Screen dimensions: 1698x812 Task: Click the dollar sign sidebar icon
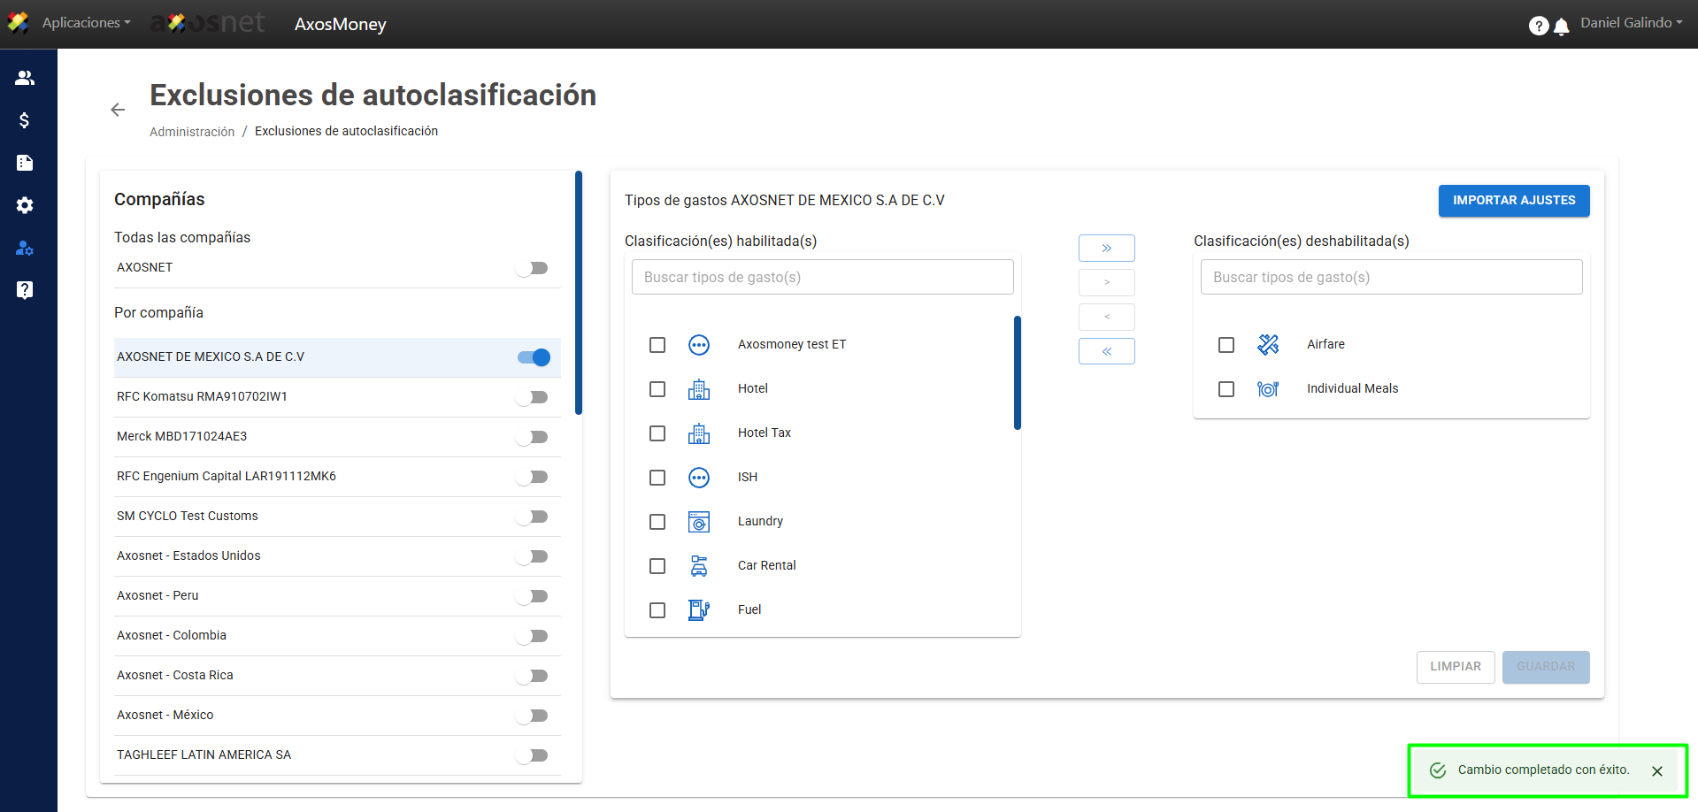pos(25,120)
